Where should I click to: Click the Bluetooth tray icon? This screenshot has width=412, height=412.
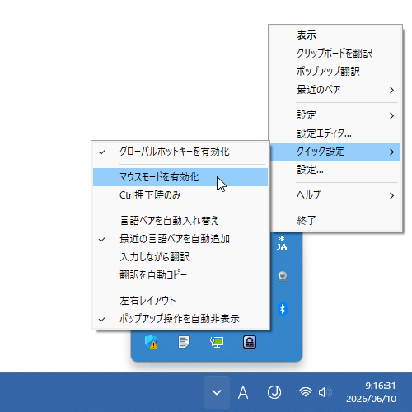[x=283, y=309]
